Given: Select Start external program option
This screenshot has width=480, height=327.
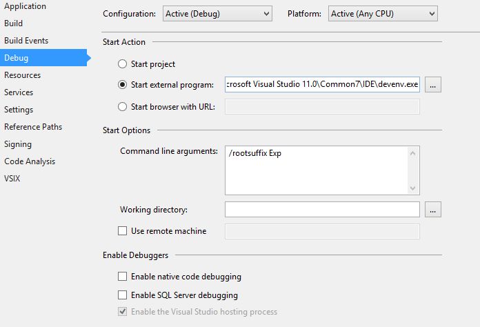Looking at the screenshot, I should click(x=123, y=84).
